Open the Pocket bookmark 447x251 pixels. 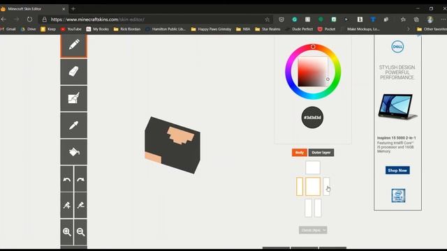pos(327,29)
